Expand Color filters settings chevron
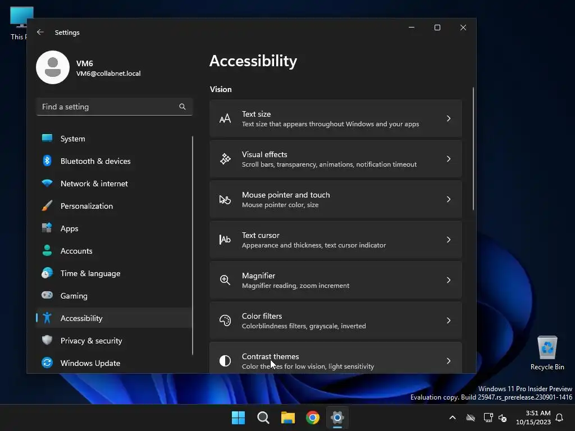Viewport: 575px width, 431px height. pyautogui.click(x=449, y=320)
